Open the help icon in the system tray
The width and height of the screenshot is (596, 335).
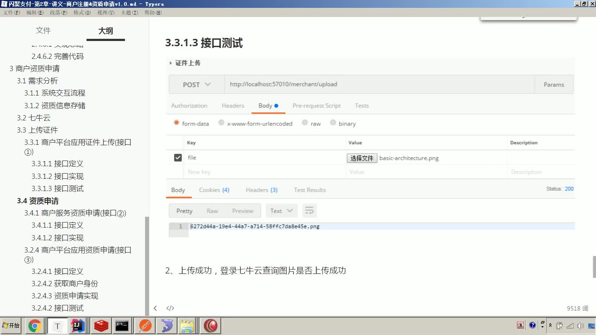[x=532, y=325]
